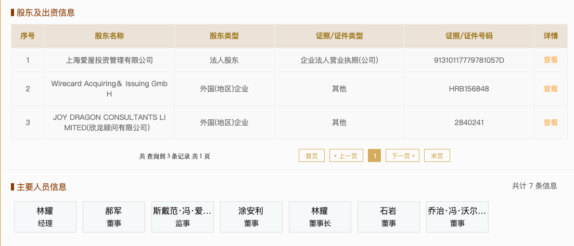Select the 郝军 董事 personnel card
Screen dimensions: 574x246
(x=113, y=217)
